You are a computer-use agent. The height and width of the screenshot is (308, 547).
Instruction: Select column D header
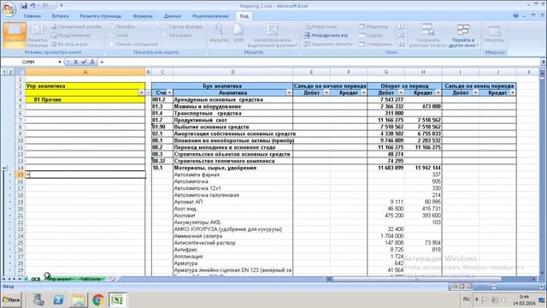[x=232, y=72]
